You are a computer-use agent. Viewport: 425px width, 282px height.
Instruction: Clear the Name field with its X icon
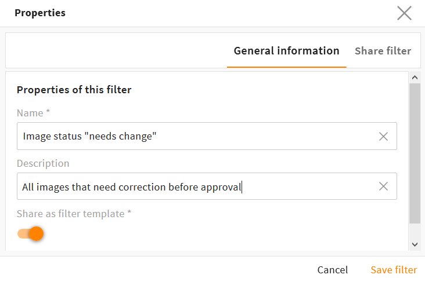coord(383,136)
